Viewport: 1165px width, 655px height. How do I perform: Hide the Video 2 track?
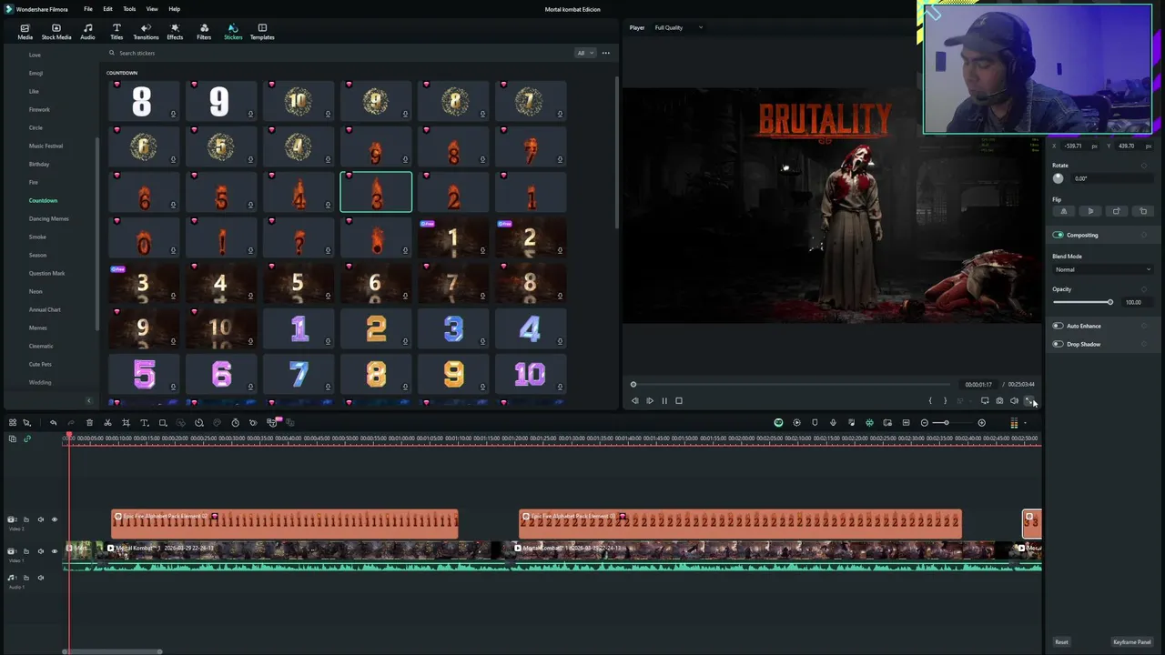[x=54, y=519]
